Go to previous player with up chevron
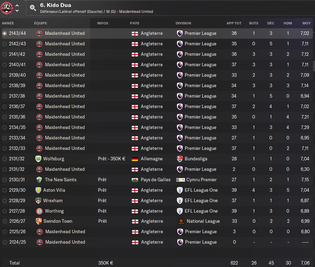315x267 pixels. pos(17,6)
